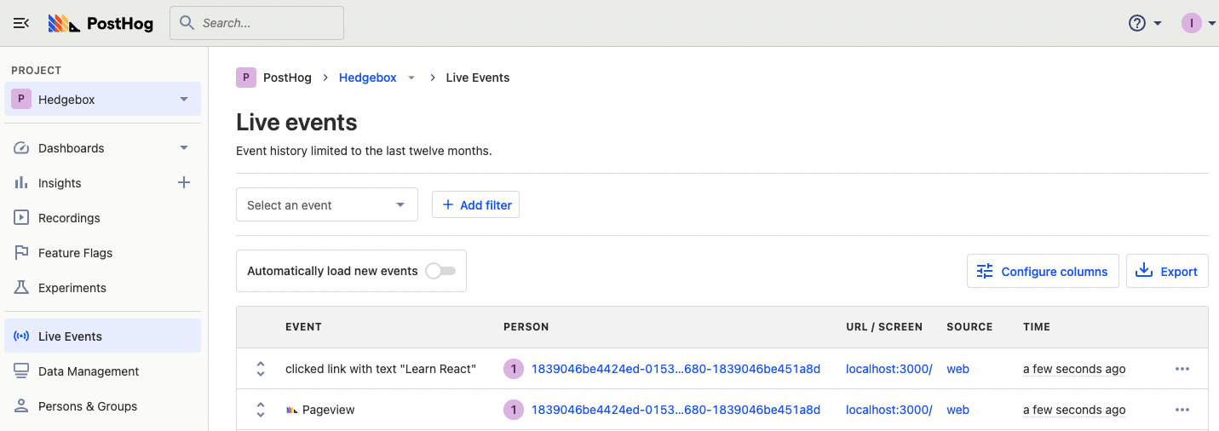Expand the Dashboards submenu arrow

183,147
